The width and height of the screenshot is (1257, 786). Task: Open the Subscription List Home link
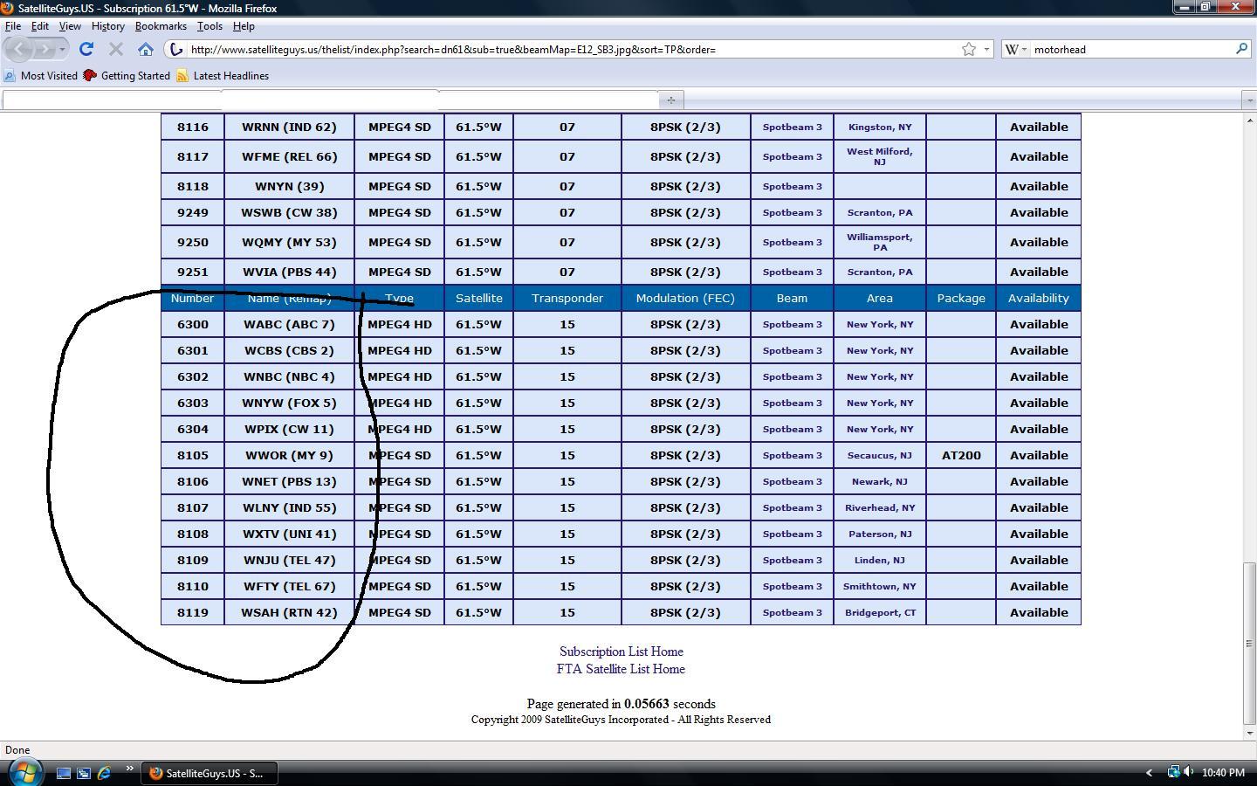622,652
